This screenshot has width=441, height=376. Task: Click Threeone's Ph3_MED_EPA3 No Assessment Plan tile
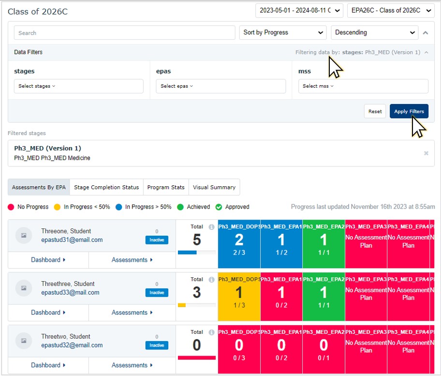(366, 244)
